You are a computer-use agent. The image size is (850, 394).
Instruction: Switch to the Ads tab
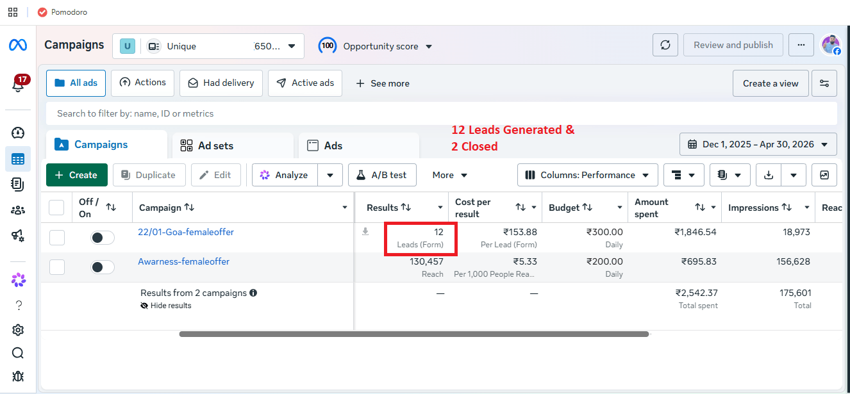(359, 145)
